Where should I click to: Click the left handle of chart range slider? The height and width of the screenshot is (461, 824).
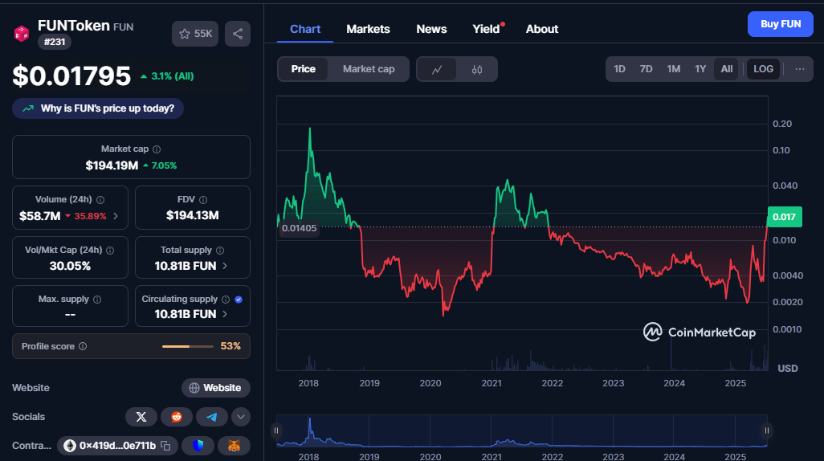tap(277, 430)
